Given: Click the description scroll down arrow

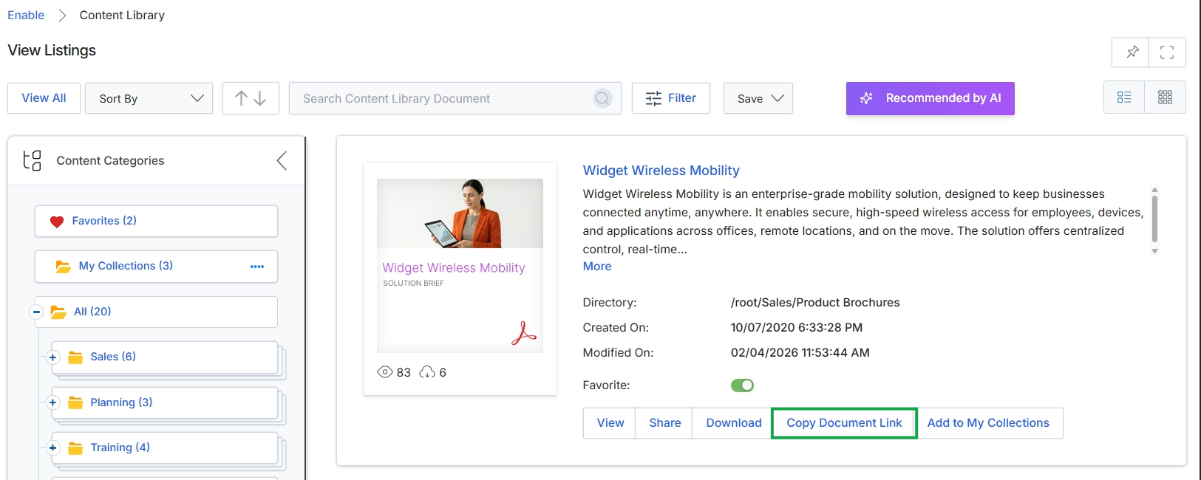Looking at the screenshot, I should click(1154, 252).
